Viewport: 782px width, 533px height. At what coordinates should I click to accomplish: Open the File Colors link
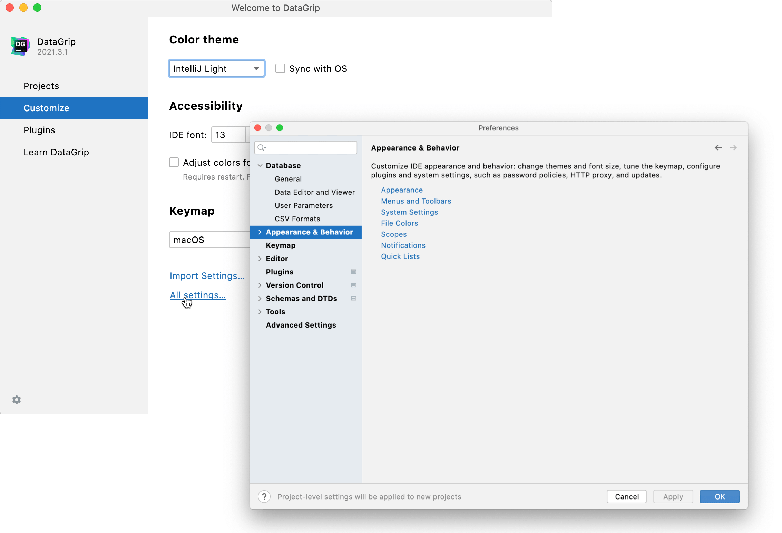(x=399, y=223)
